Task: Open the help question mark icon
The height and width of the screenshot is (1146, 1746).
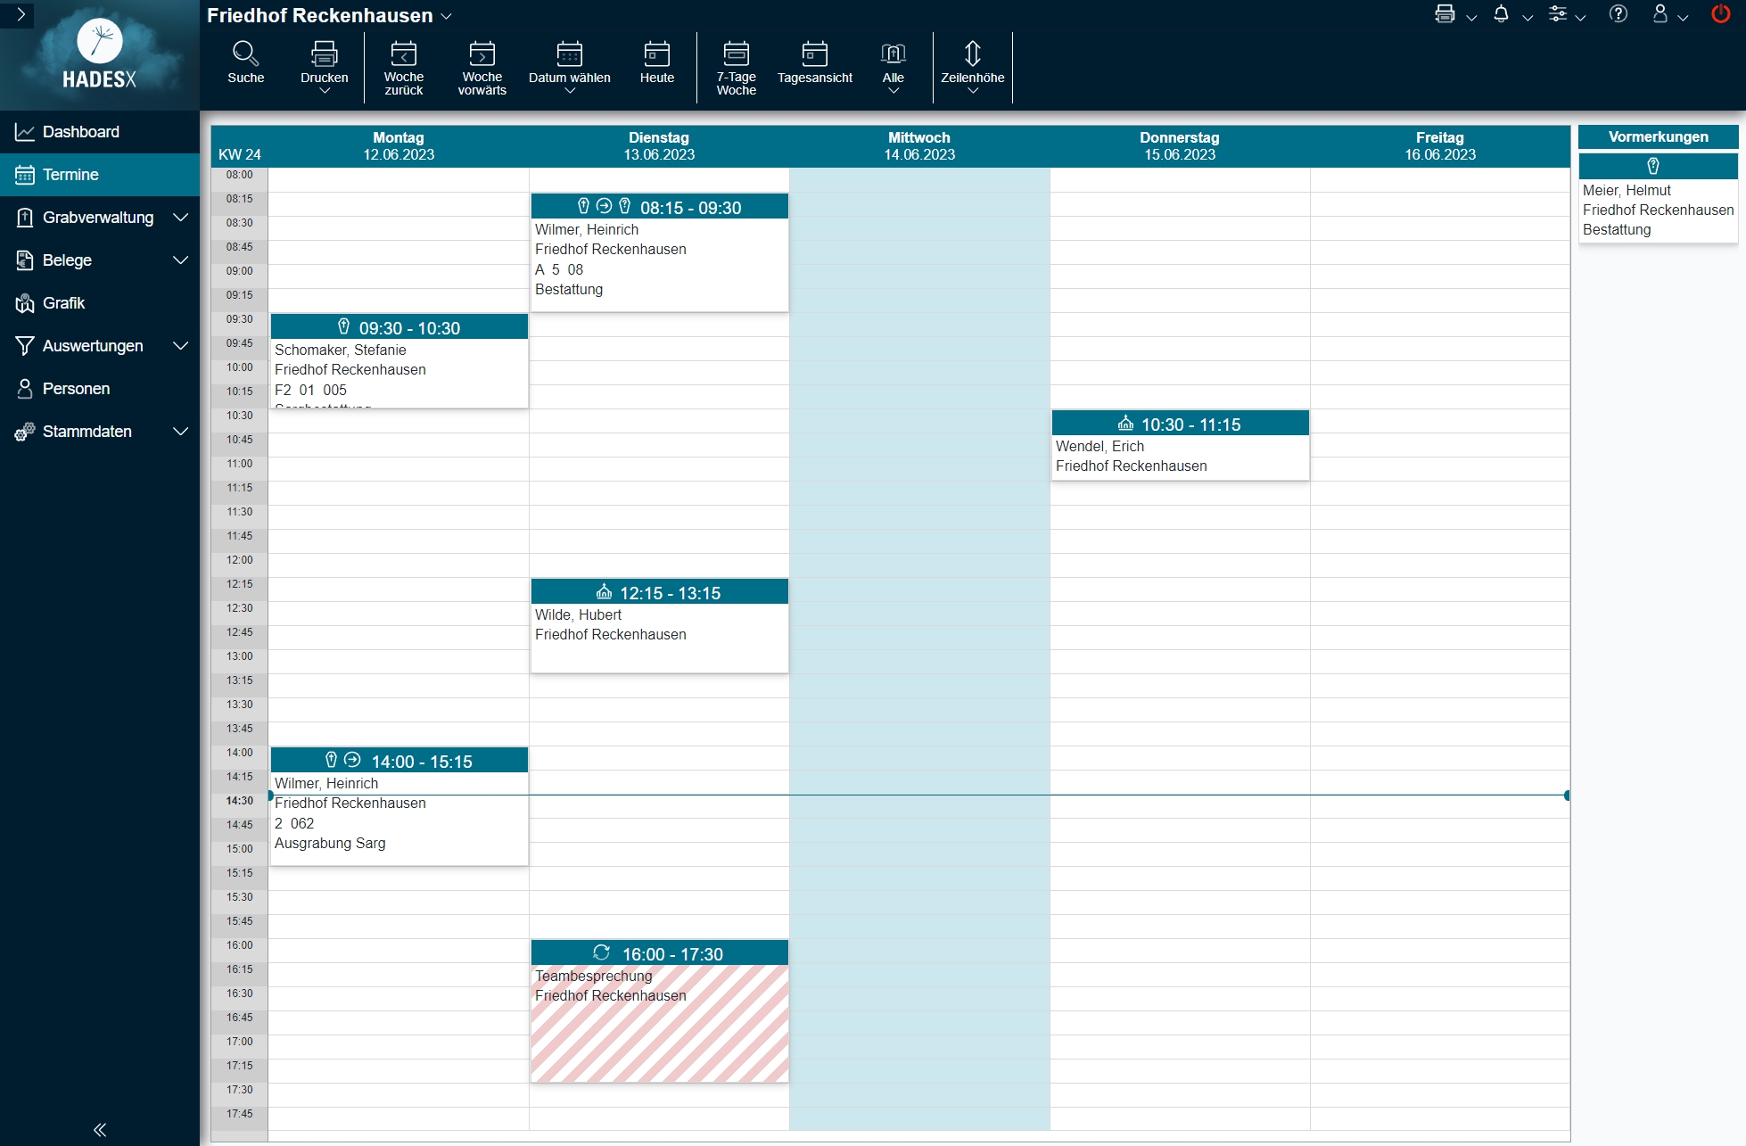Action: tap(1618, 14)
